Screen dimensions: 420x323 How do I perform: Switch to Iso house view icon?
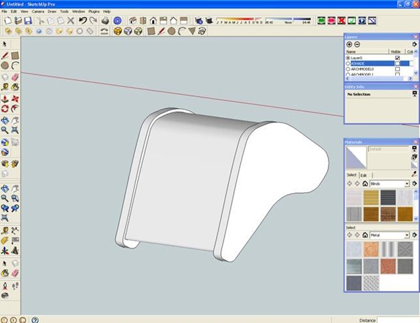(132, 21)
